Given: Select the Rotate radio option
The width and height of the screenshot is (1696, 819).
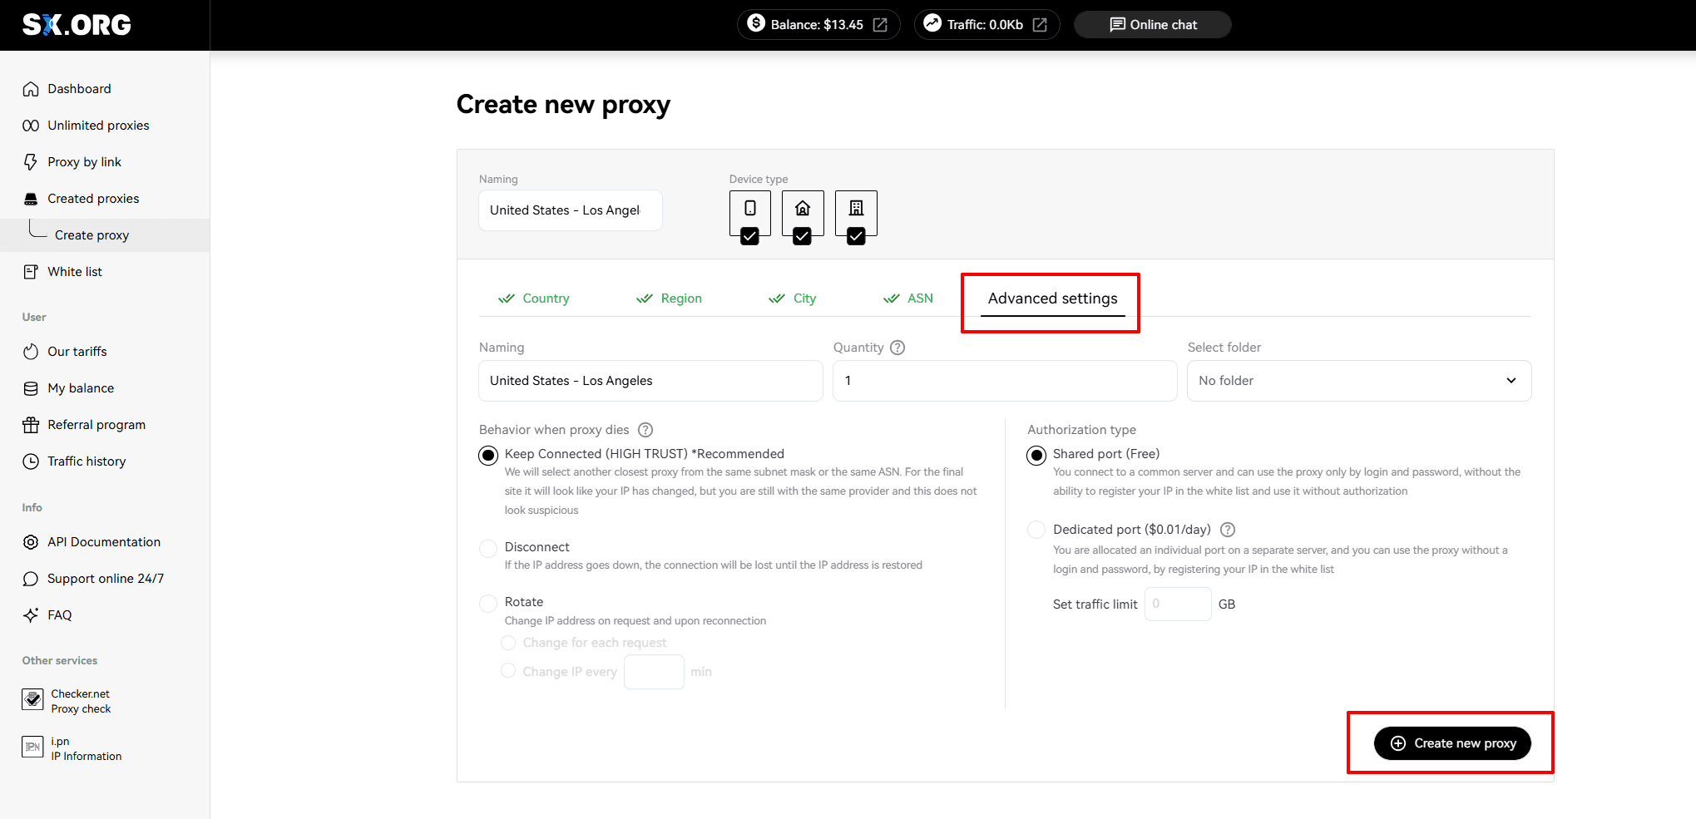Looking at the screenshot, I should point(488,604).
